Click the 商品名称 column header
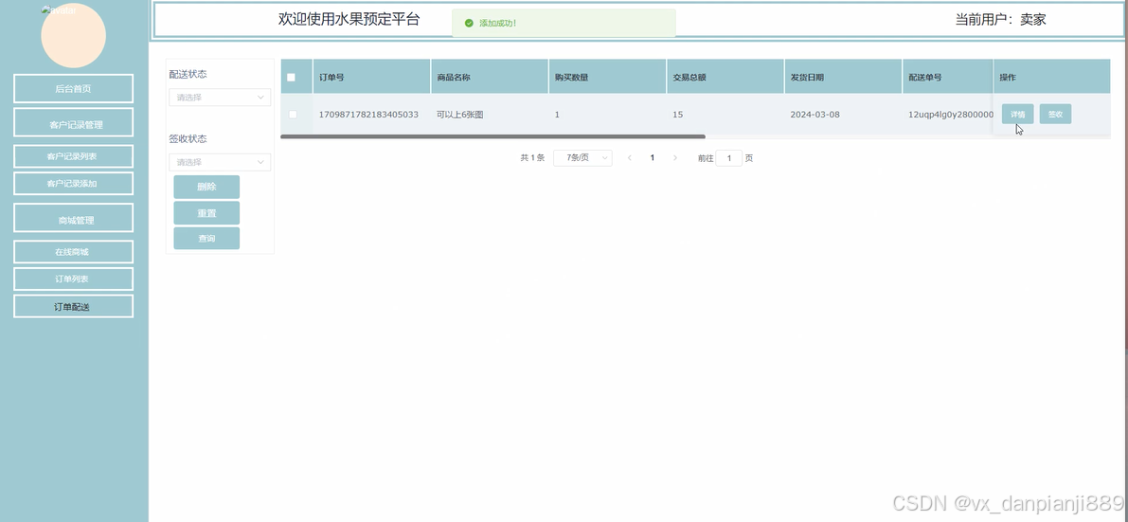The width and height of the screenshot is (1128, 522). [490, 77]
